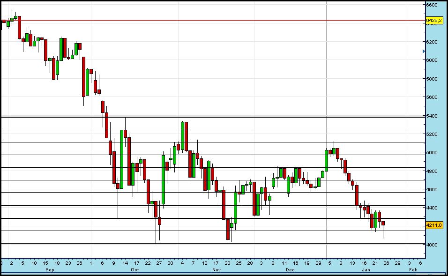Click the 5800 price axis label
Screen dimensions: 448x276
coord(432,79)
